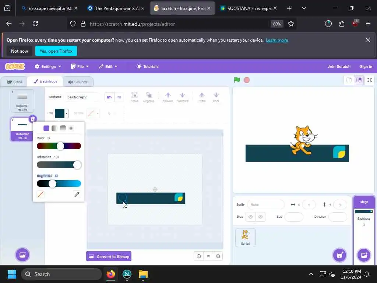The image size is (377, 283).
Task: Click the Color hue slider handle
Action: [x=60, y=146]
